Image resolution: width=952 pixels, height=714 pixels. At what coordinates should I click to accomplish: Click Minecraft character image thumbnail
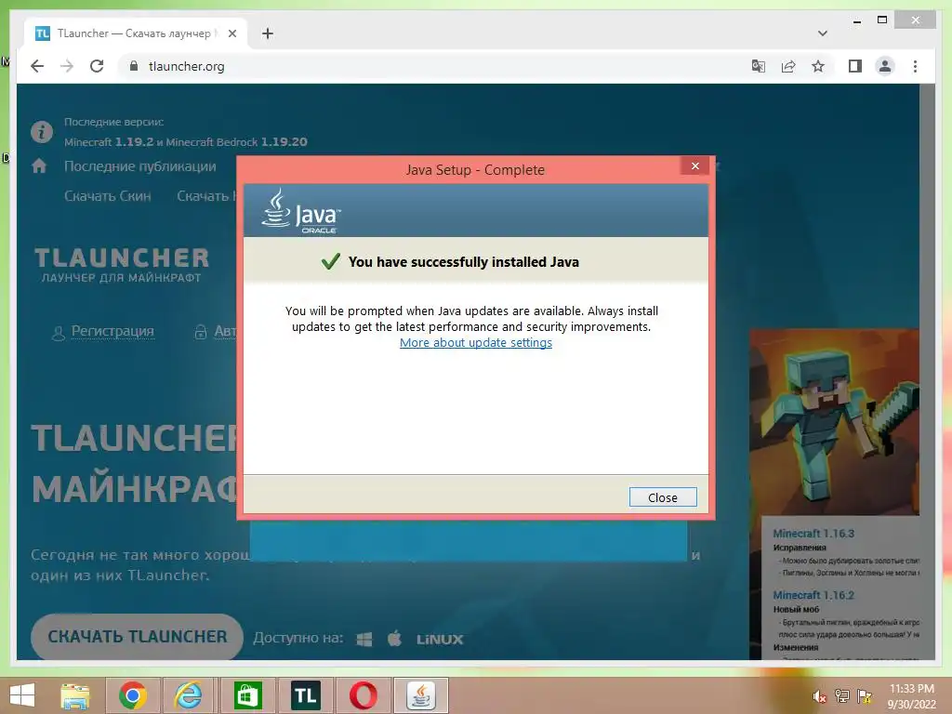pyautogui.click(x=834, y=422)
